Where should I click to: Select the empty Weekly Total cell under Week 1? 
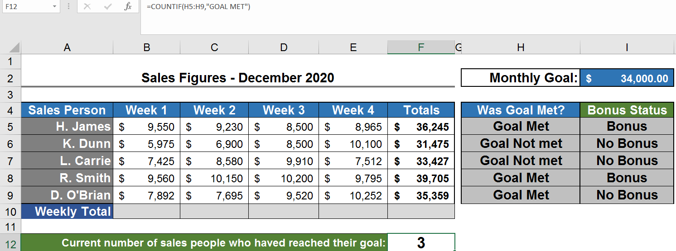point(146,212)
